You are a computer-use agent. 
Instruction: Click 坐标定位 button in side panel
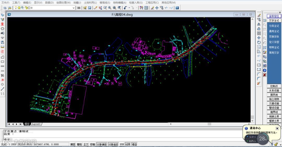(274, 16)
